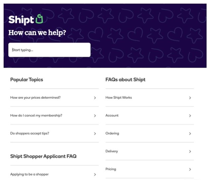Click chevron beside 'Do shoppers accept tips?'
212x180 pixels.
[95, 134]
